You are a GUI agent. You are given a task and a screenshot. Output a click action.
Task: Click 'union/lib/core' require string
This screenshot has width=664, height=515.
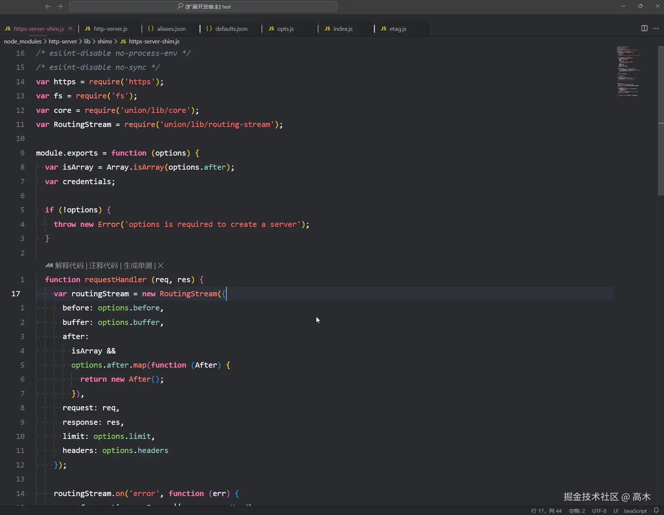[155, 110]
